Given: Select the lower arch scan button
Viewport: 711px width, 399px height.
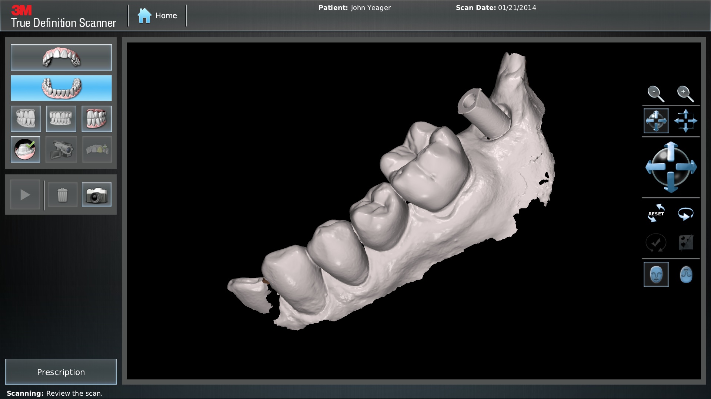Looking at the screenshot, I should tap(61, 88).
